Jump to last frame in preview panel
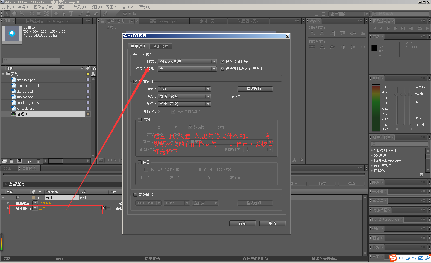Screen dimensions: 431x263 pyautogui.click(x=403, y=28)
